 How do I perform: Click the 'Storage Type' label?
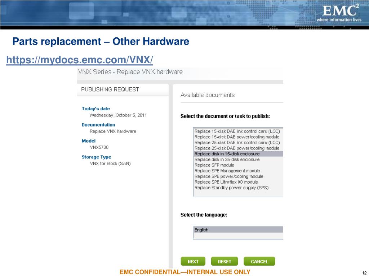[x=96, y=157]
